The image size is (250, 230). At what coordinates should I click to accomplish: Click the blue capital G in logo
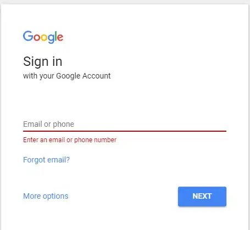[x=28, y=36]
